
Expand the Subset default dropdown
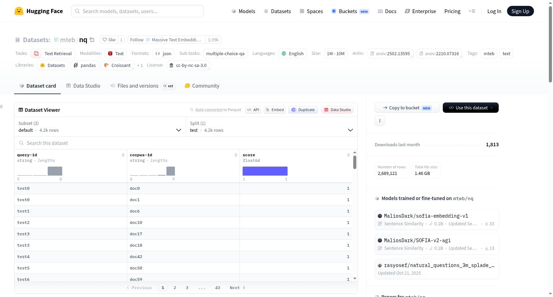[100, 127]
